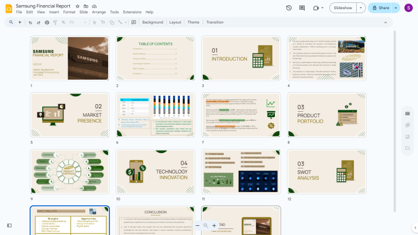The image size is (418, 235).
Task: Select the SWOT Analysis section slide 12
Action: point(326,171)
